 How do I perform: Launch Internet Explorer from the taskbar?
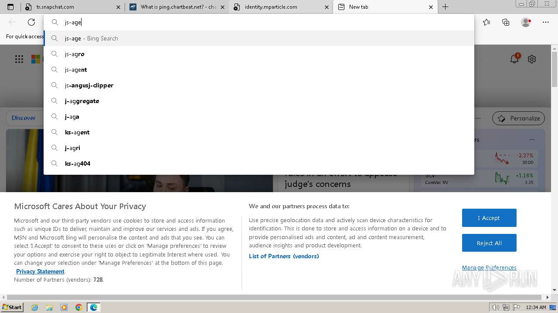pos(35,307)
